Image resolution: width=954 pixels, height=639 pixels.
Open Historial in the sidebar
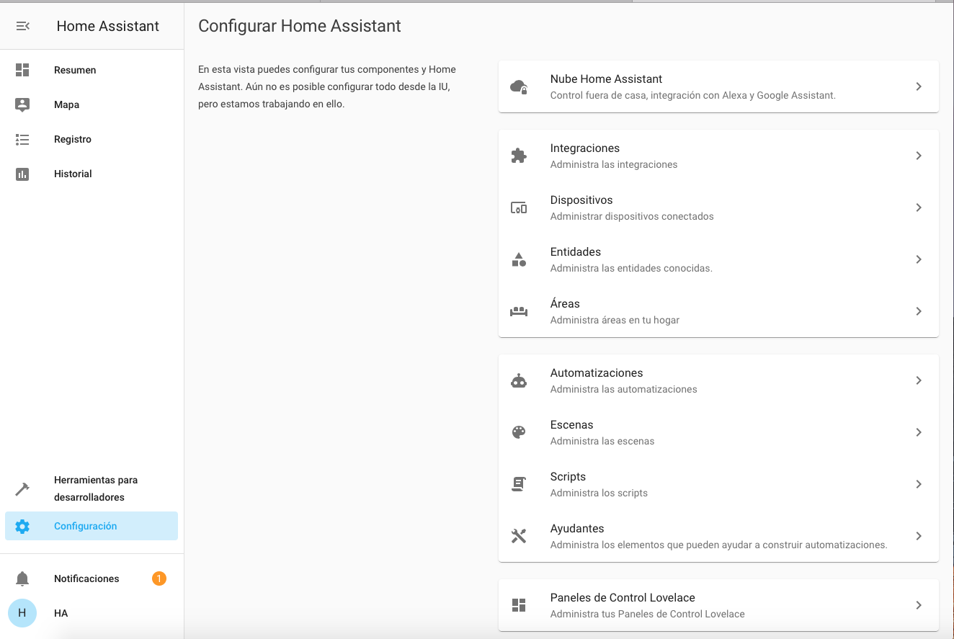coord(73,174)
